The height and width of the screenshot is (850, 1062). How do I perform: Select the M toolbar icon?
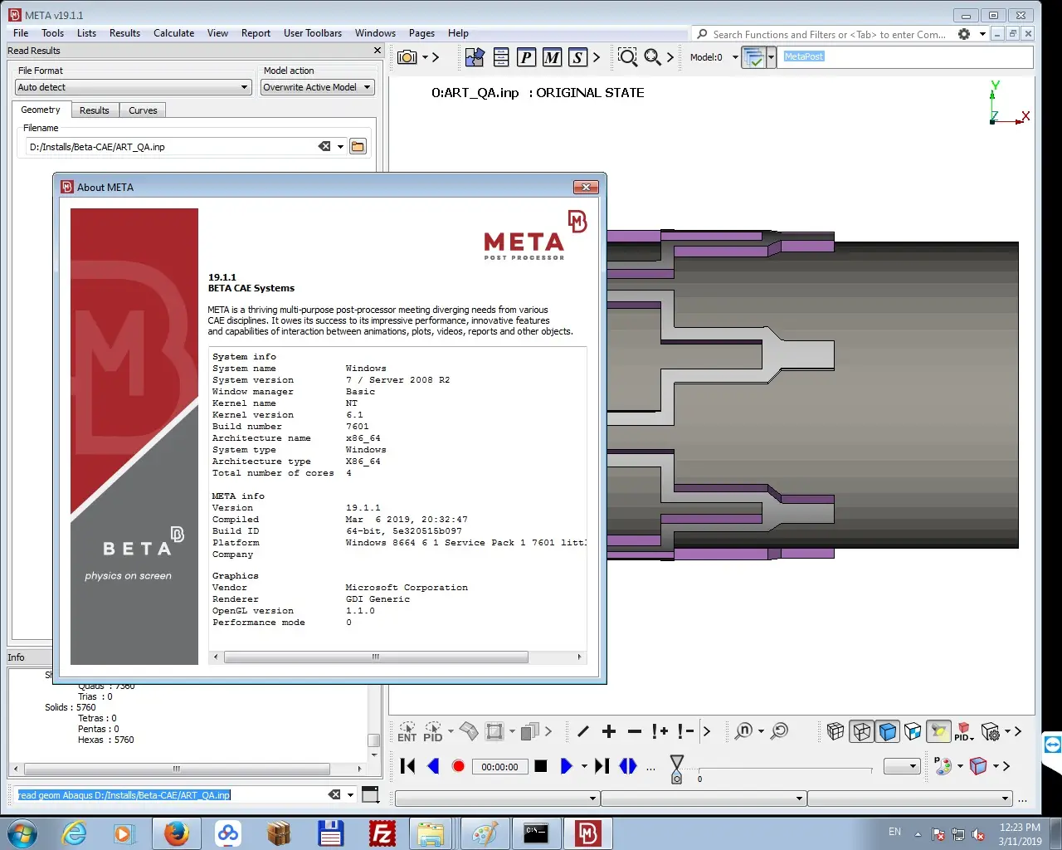[x=553, y=57]
